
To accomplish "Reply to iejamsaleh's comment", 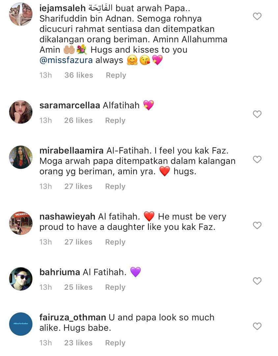I will (116, 75).
